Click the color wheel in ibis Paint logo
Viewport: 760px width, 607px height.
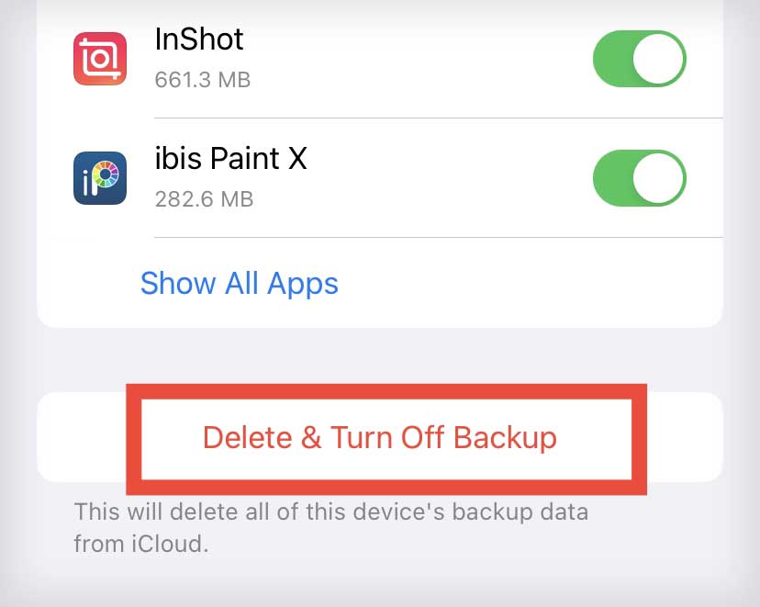106,174
